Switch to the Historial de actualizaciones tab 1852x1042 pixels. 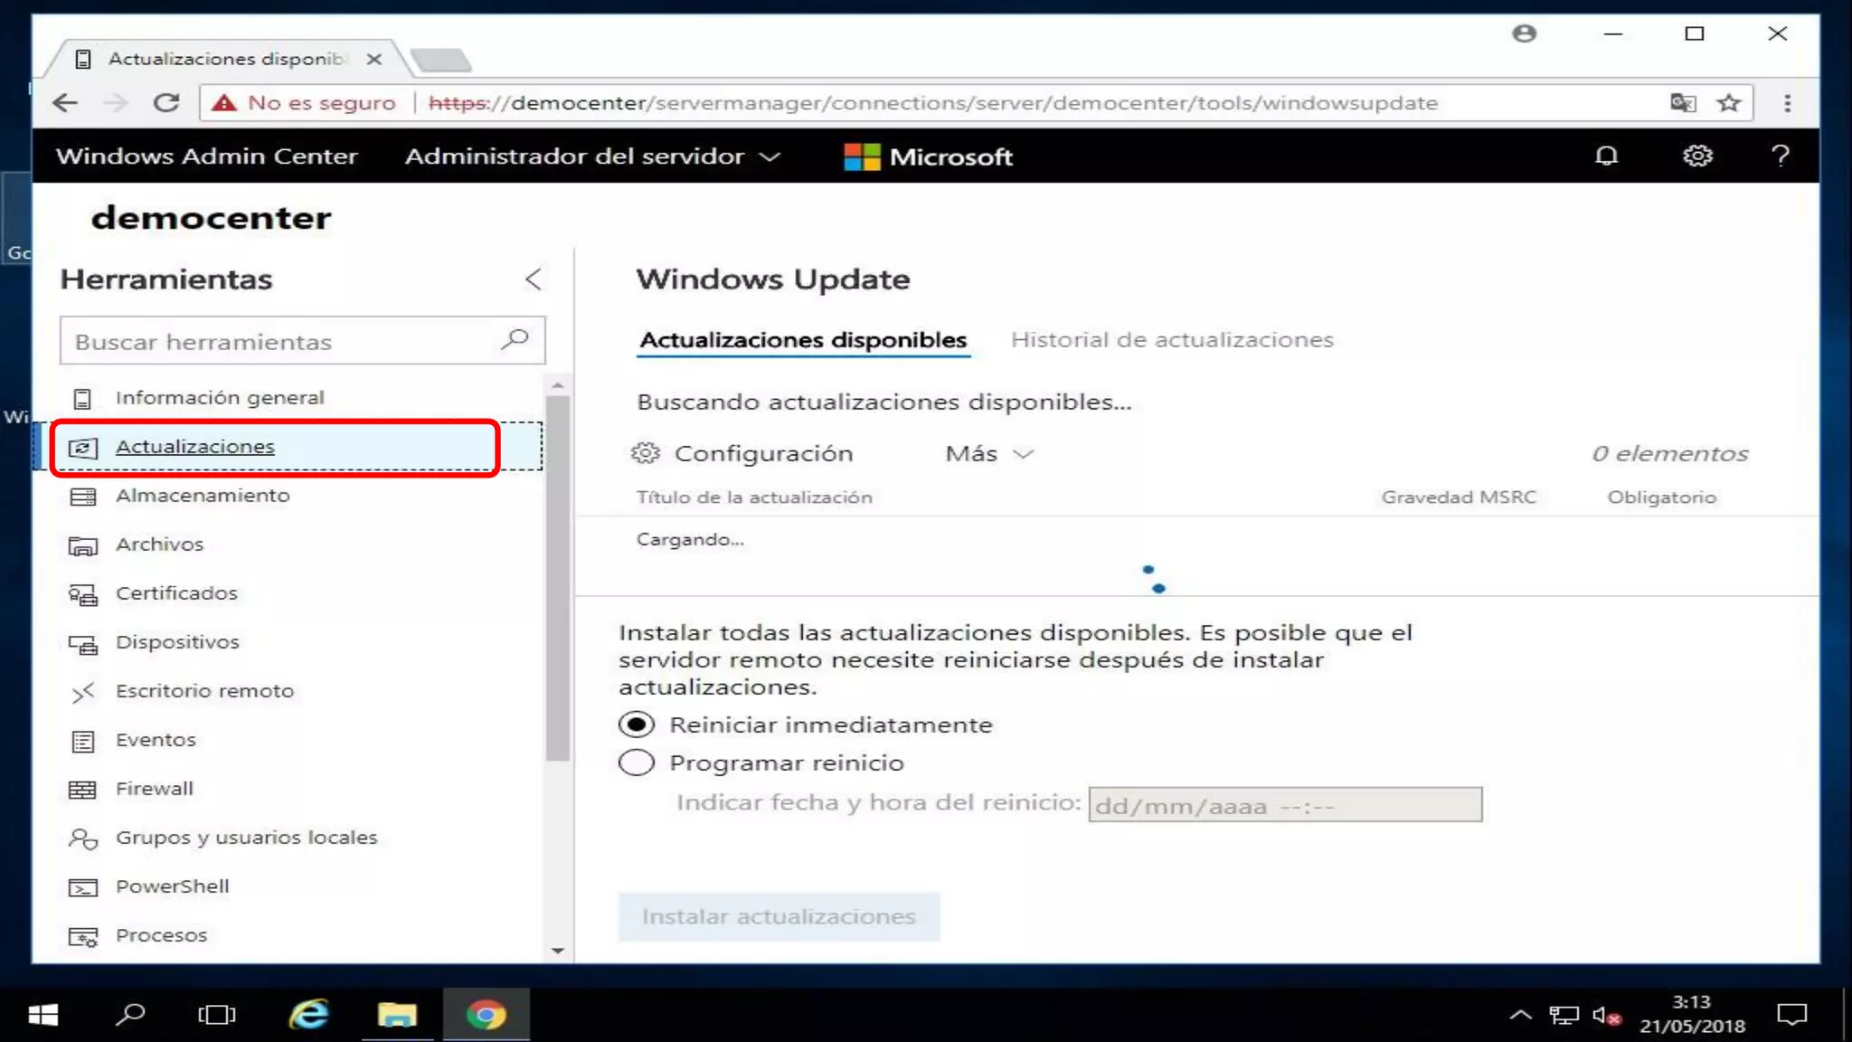click(1172, 340)
